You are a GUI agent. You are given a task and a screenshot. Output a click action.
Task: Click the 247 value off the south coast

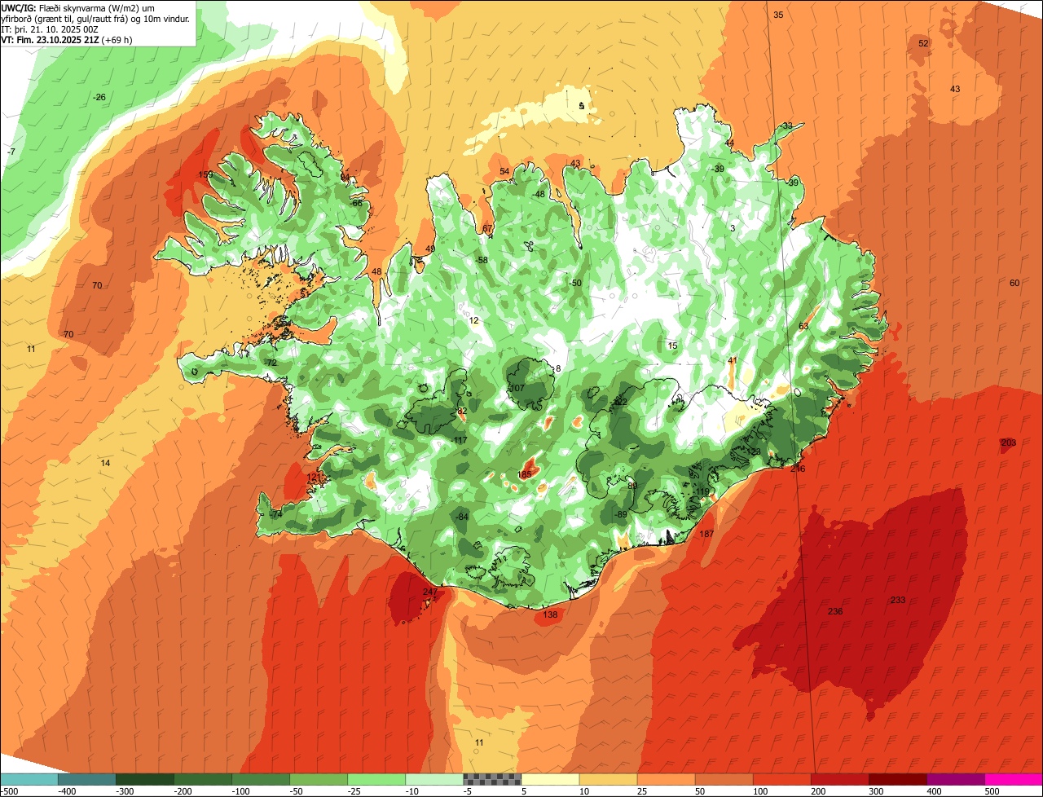[430, 592]
